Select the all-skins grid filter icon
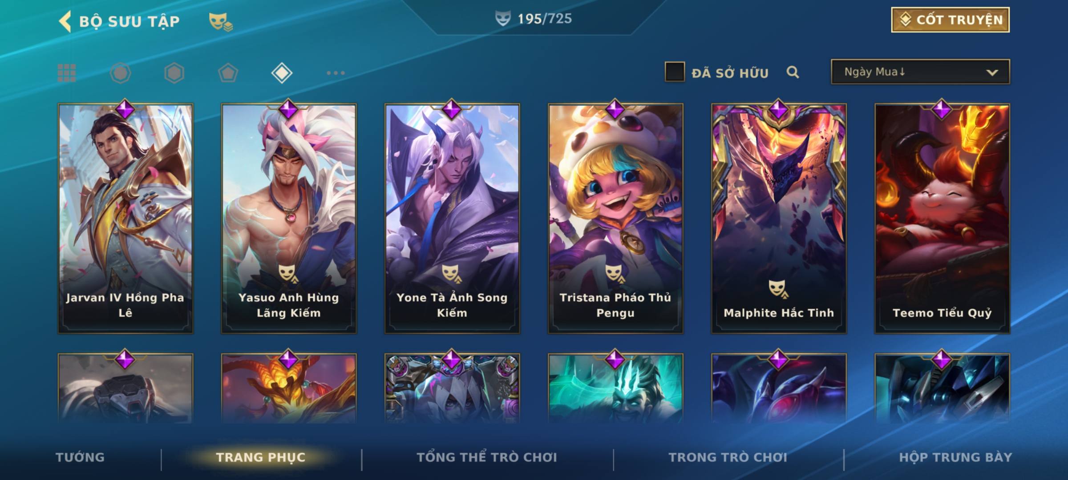The height and width of the screenshot is (480, 1068). pyautogui.click(x=67, y=73)
